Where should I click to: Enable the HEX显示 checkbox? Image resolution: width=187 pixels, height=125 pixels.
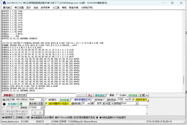point(46,99)
